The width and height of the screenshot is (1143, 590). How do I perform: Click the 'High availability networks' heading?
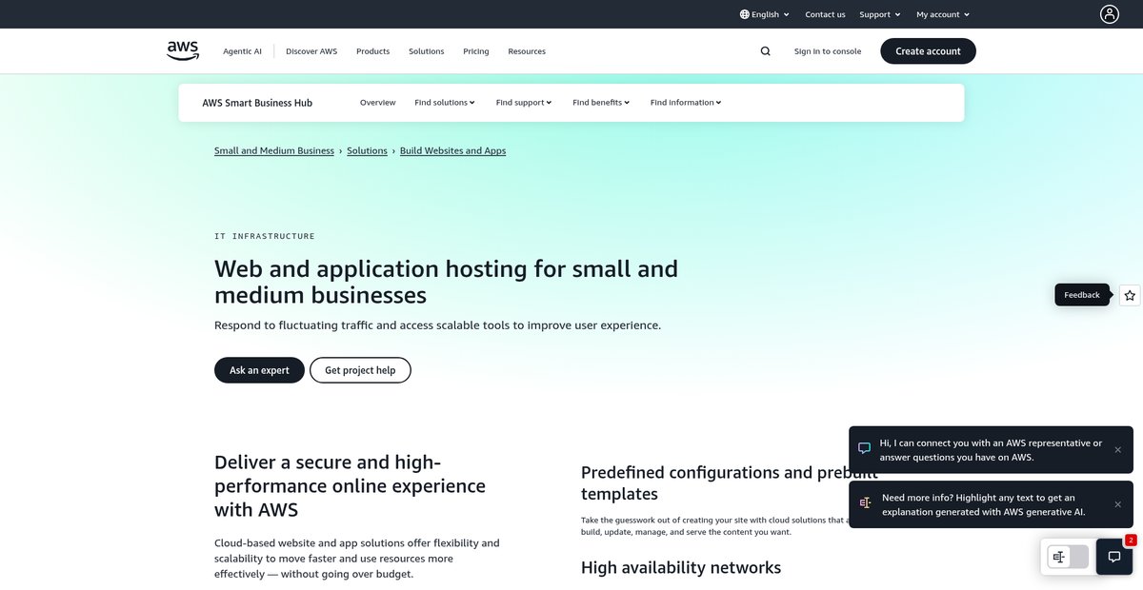pos(681,567)
